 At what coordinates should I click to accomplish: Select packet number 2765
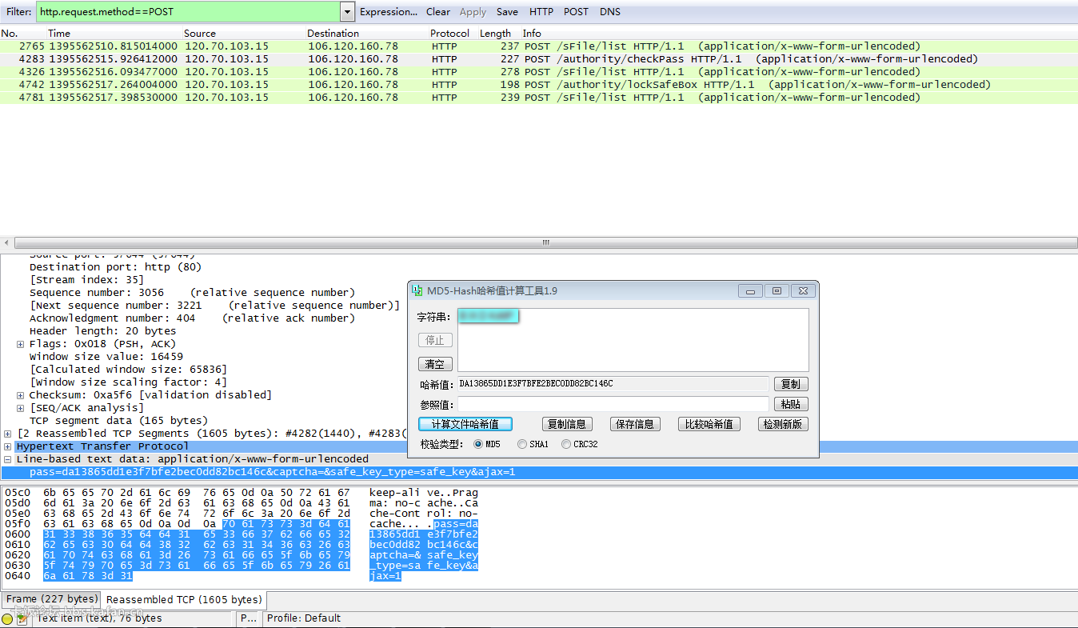[539, 46]
